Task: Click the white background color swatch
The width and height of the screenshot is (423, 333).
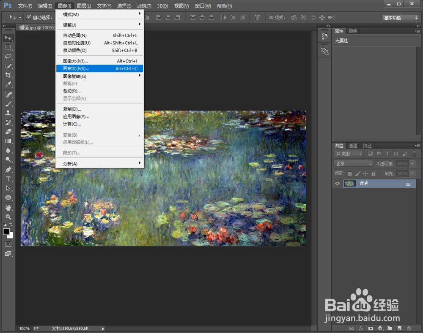Action: coord(11,236)
